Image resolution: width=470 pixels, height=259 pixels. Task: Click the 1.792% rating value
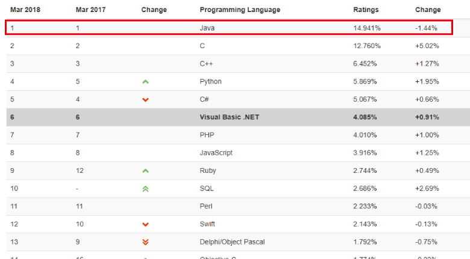[x=365, y=242]
